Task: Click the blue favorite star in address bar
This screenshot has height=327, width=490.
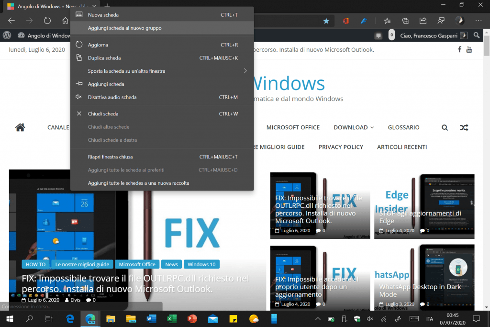Action: click(x=326, y=21)
